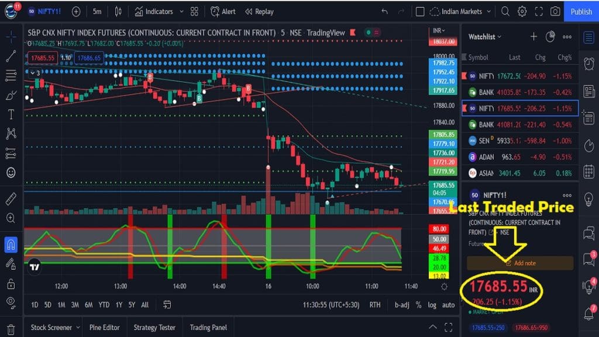Select the 1D time range

point(35,305)
